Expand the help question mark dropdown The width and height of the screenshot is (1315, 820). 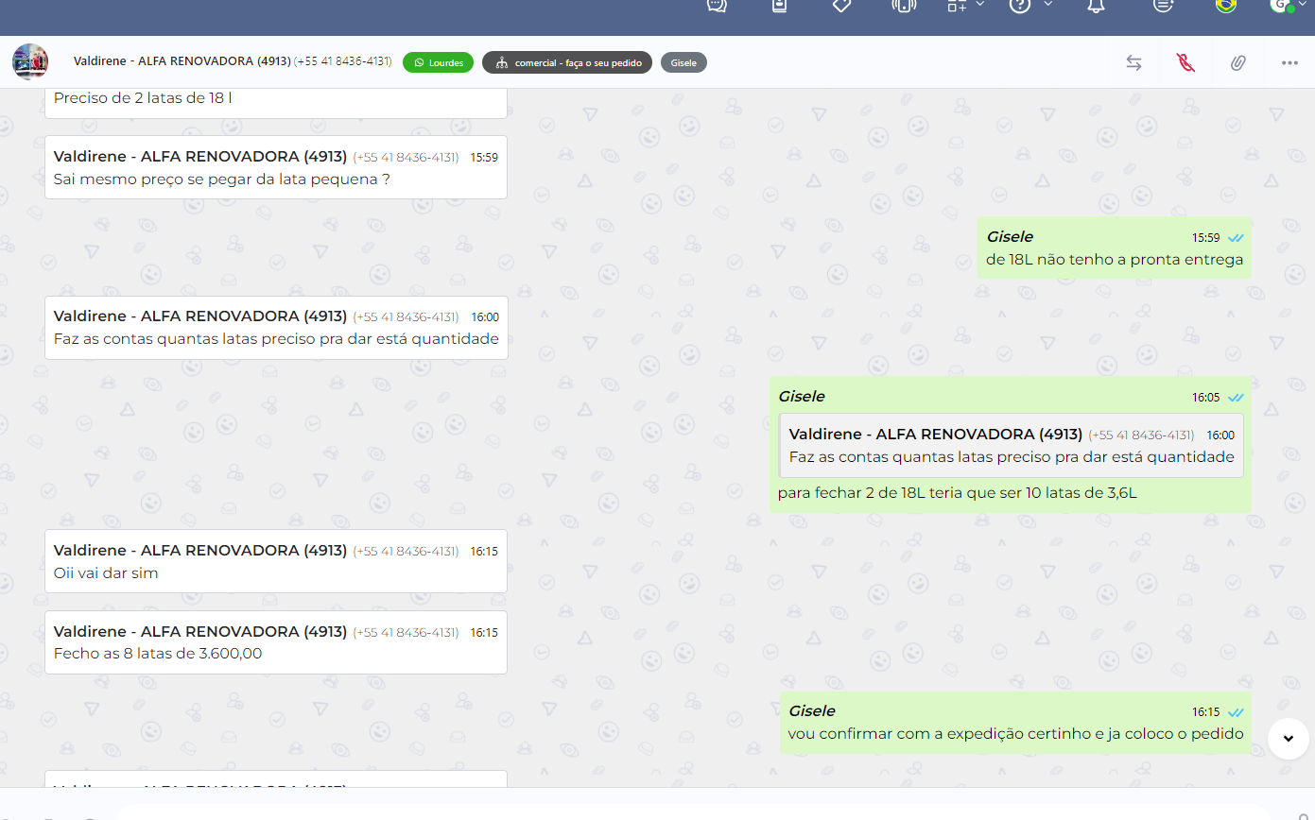tap(1047, 5)
